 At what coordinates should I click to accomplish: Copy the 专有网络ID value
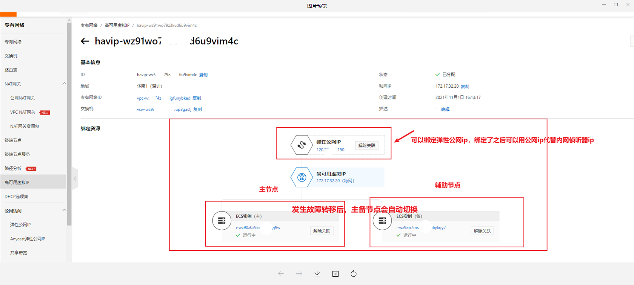point(197,98)
